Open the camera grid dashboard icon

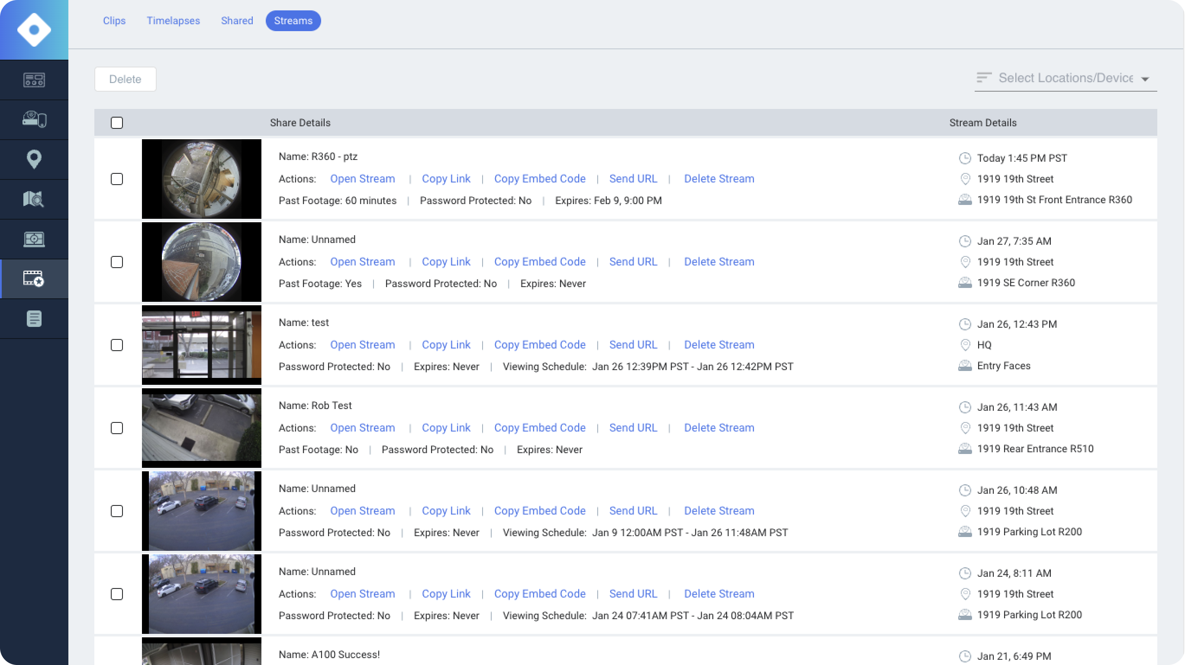34,80
